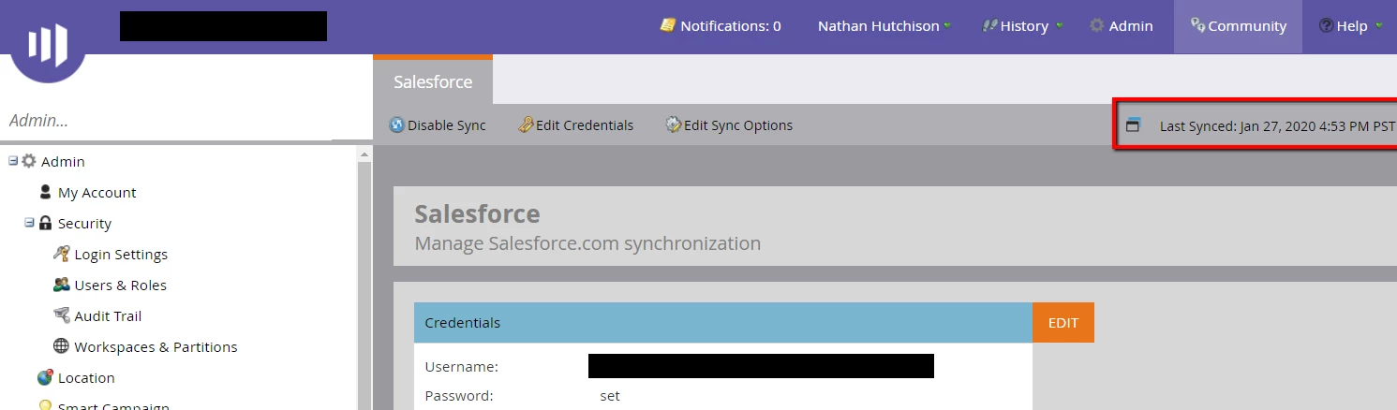Screen dimensions: 1397x410
Task: Open the Notifications: 0 item
Action: pos(721,26)
